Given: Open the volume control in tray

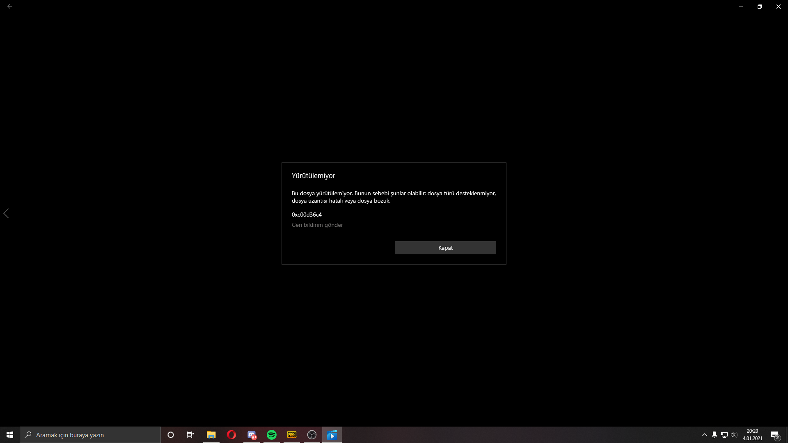Looking at the screenshot, I should pos(734,435).
